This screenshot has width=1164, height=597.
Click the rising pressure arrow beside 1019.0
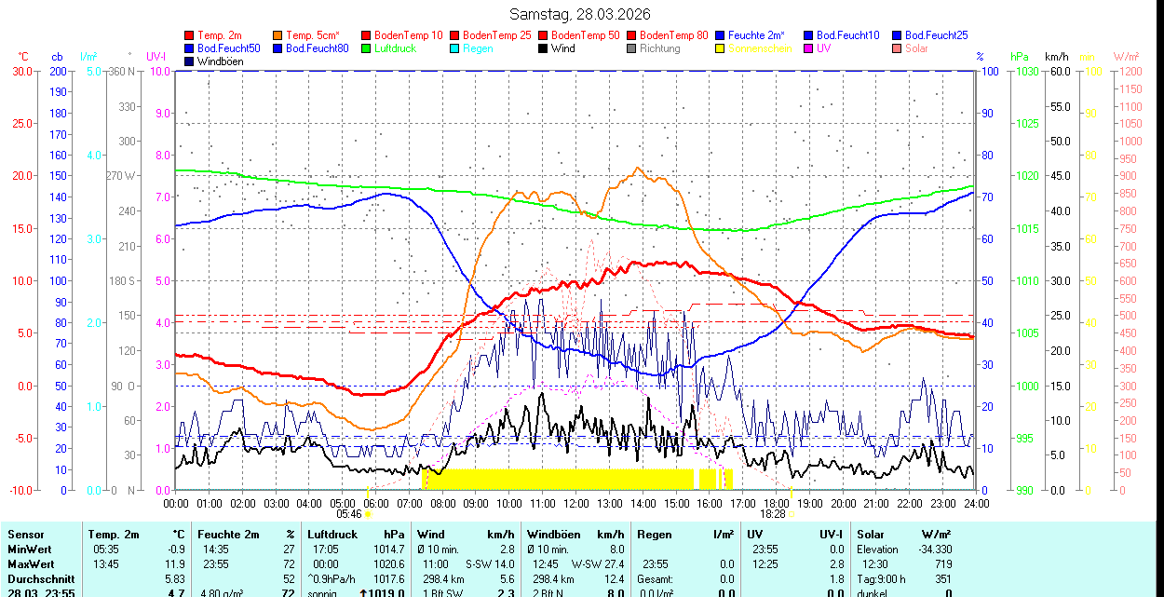pyautogui.click(x=362, y=592)
